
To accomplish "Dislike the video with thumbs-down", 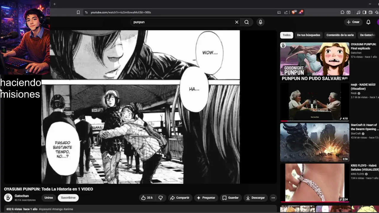I will click(161, 198).
